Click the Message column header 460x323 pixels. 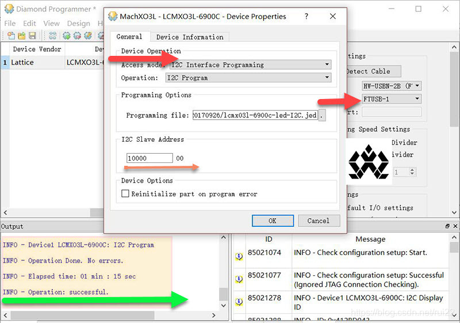tap(370, 239)
